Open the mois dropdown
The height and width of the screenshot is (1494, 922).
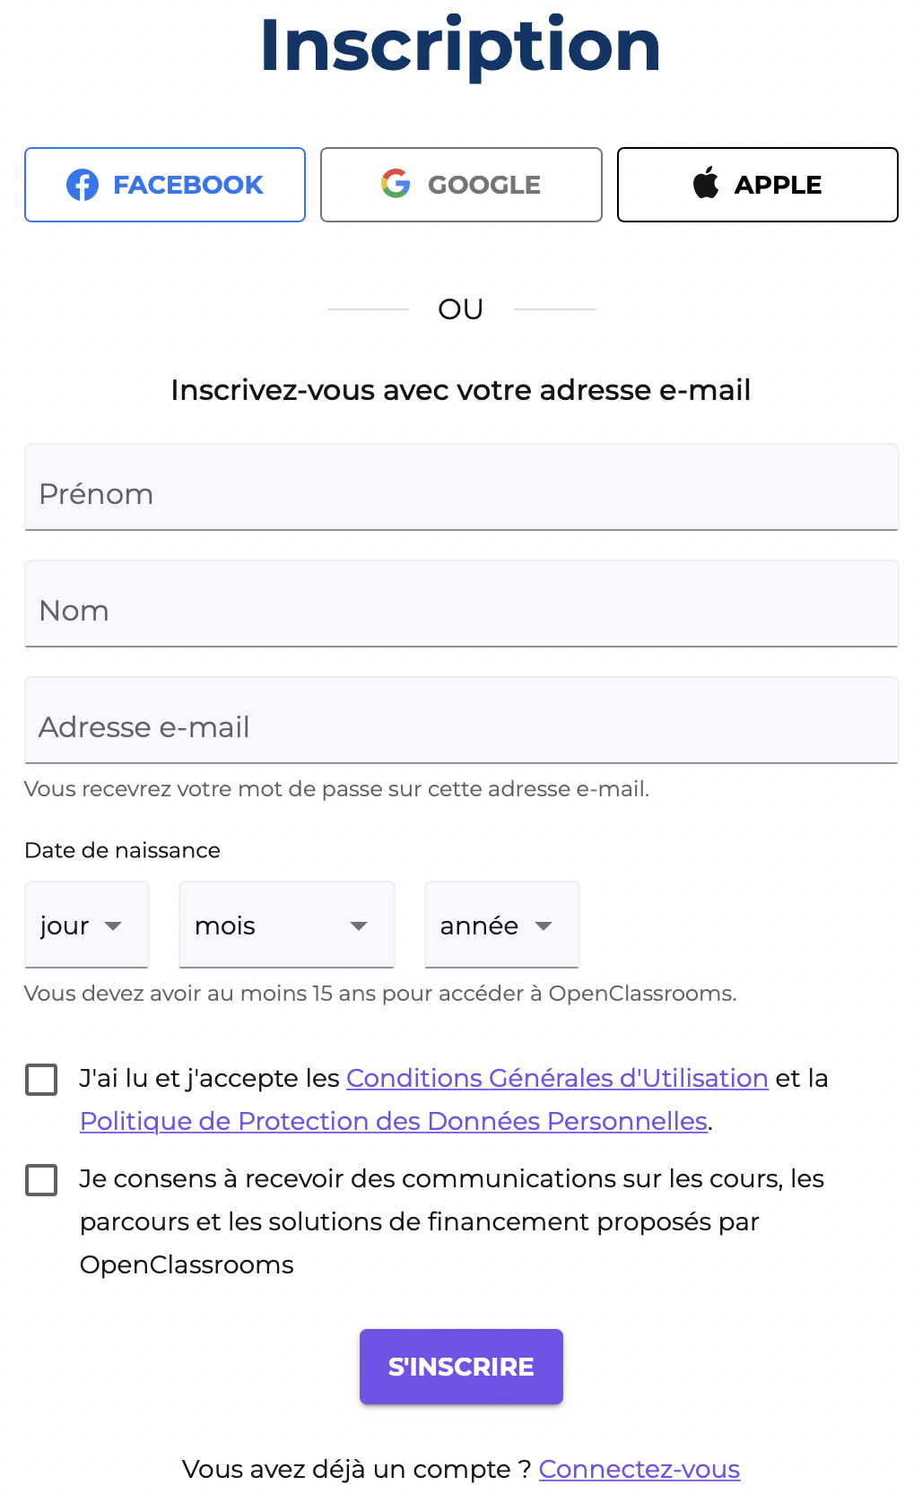(286, 925)
